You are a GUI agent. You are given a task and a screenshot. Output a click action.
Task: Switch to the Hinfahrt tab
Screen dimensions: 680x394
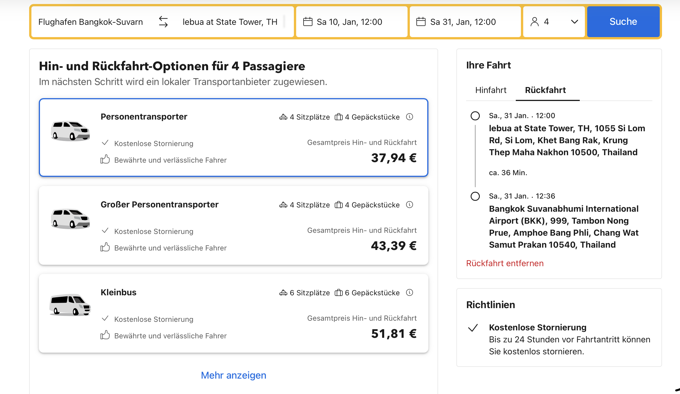491,90
